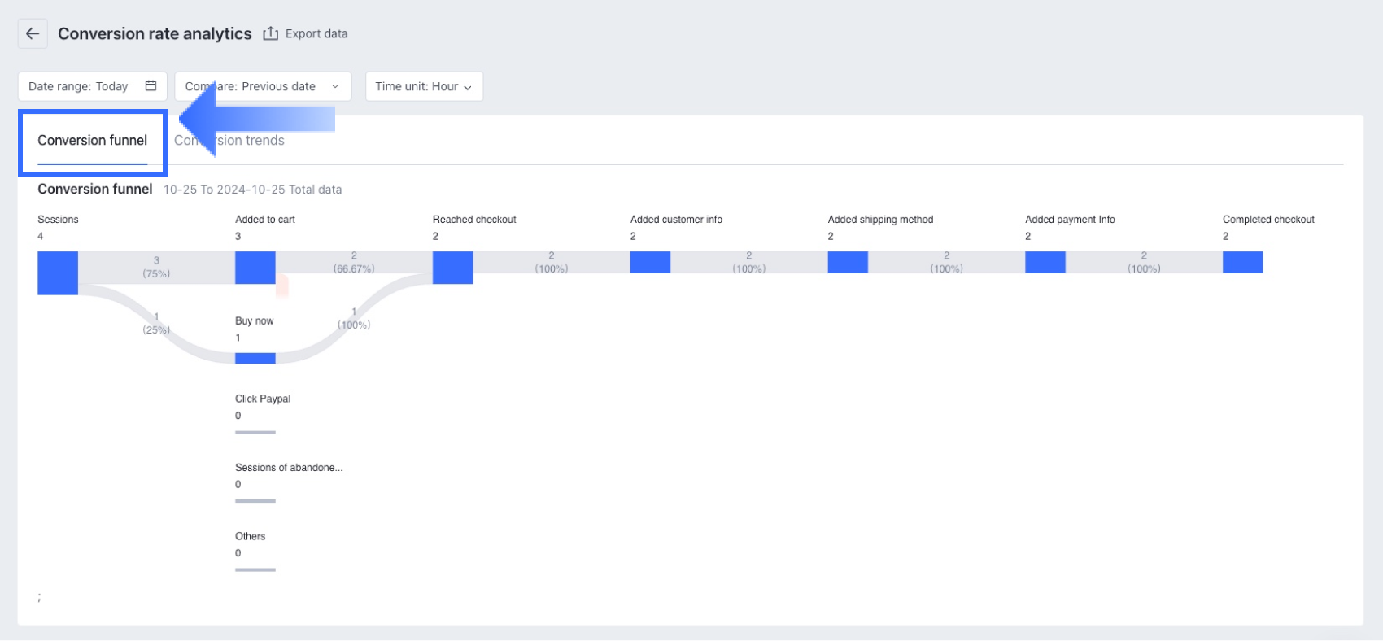
Task: Select the Added to cart blue bar
Action: point(255,268)
